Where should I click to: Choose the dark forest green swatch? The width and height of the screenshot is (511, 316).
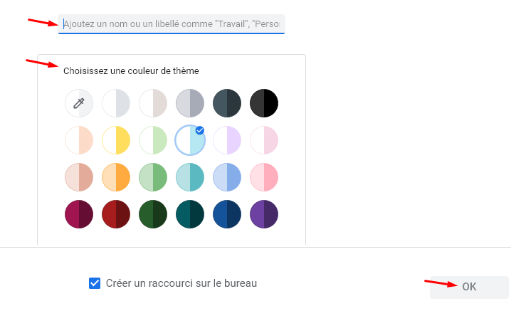[153, 214]
